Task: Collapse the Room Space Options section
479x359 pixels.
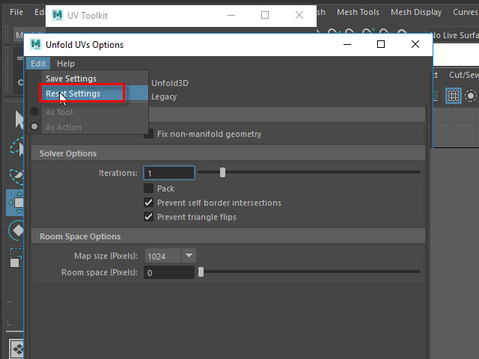Action: 80,236
